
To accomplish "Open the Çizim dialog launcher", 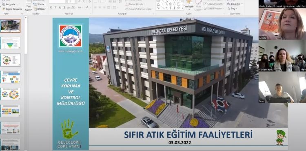I will point(224,13).
